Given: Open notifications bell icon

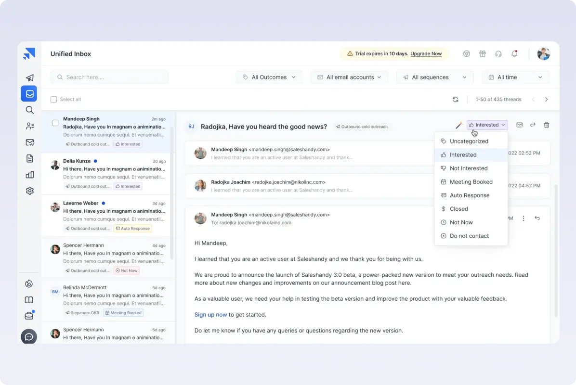Looking at the screenshot, I should click(x=514, y=54).
